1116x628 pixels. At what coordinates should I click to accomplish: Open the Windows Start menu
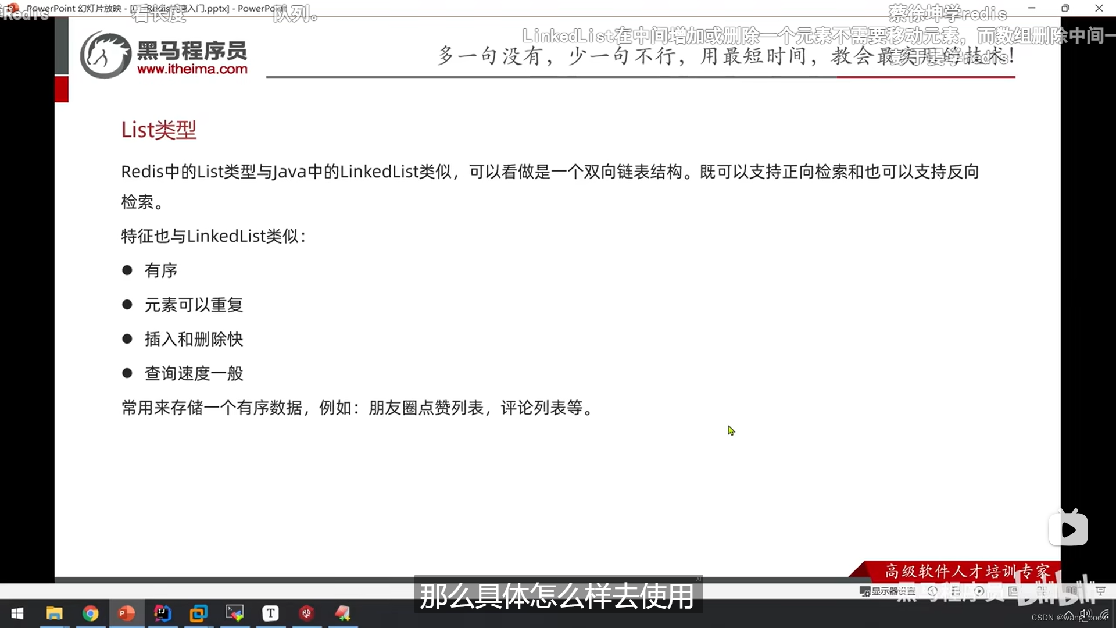point(17,613)
